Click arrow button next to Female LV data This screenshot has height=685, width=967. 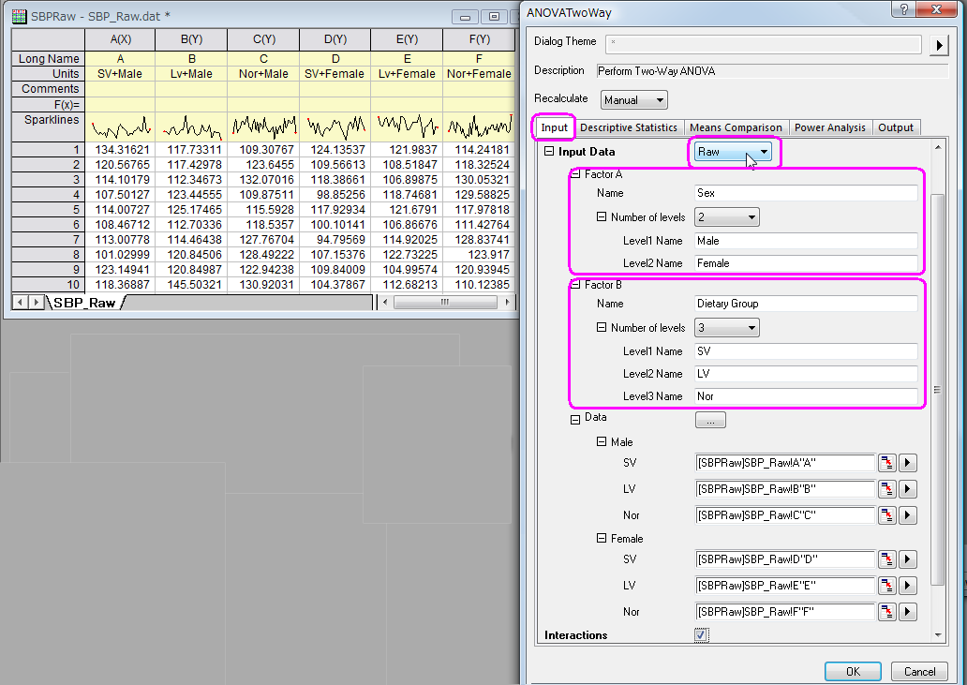coord(908,586)
